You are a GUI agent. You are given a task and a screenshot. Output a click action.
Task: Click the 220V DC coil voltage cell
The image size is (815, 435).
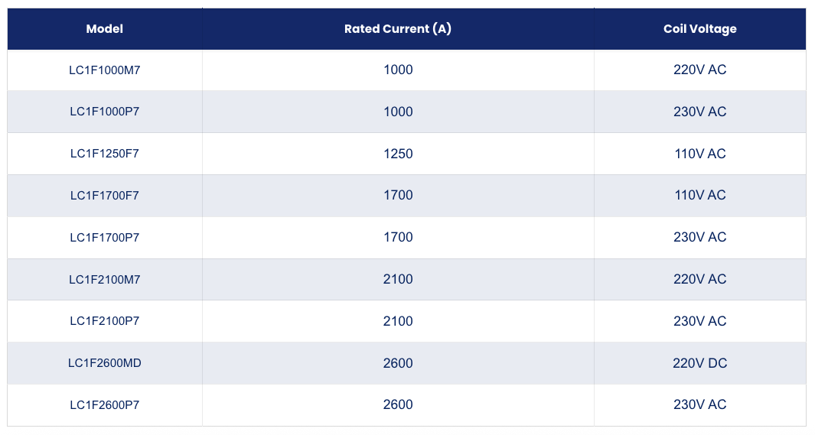700,363
